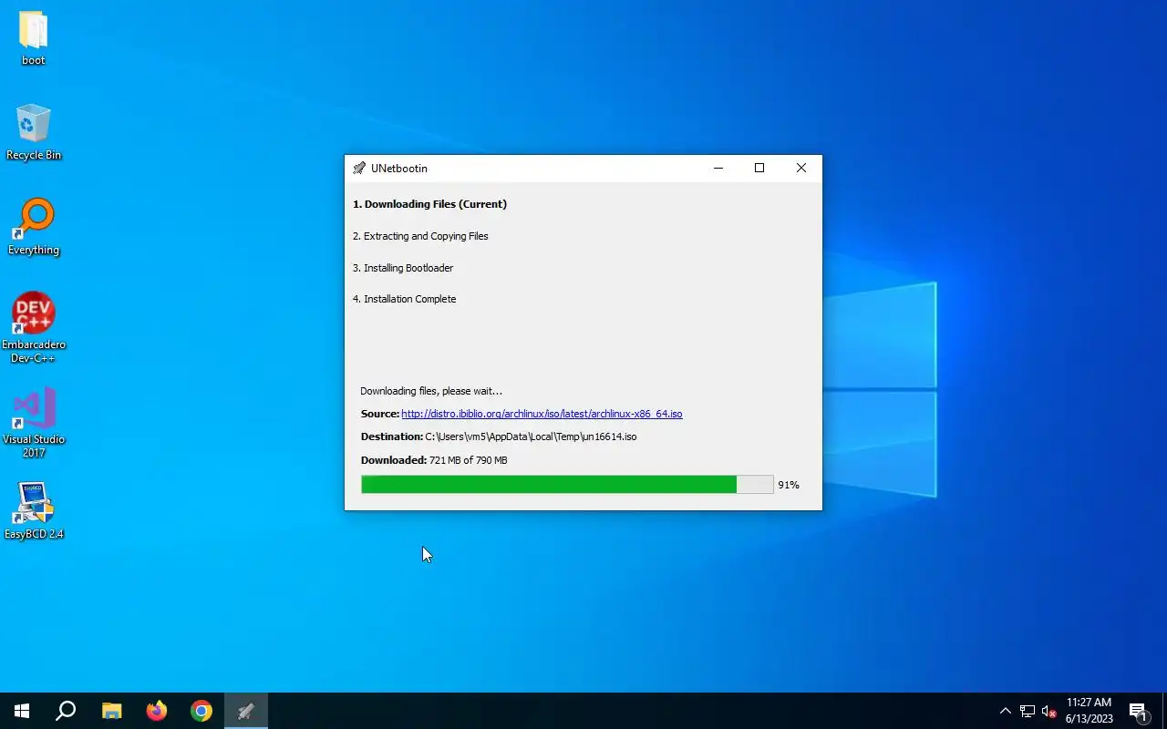
Task: Open taskbar search magnifier
Action: (x=66, y=711)
